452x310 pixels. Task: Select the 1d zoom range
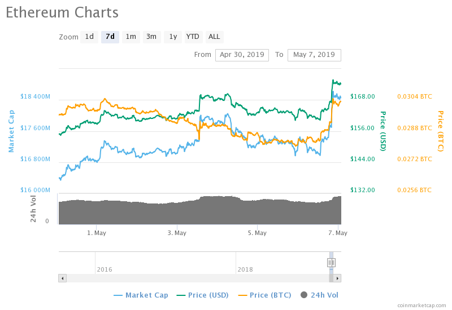[x=89, y=37]
